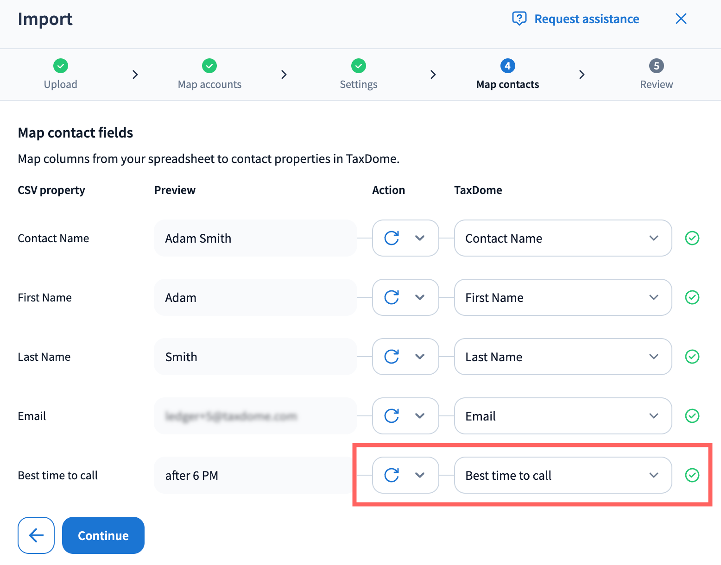
Task: Go to the Upload step
Action: tap(61, 74)
